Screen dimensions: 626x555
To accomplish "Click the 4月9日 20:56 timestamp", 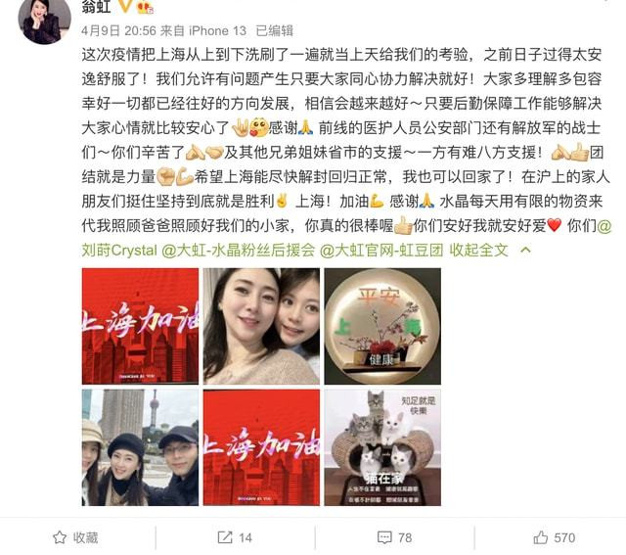I will click(118, 30).
